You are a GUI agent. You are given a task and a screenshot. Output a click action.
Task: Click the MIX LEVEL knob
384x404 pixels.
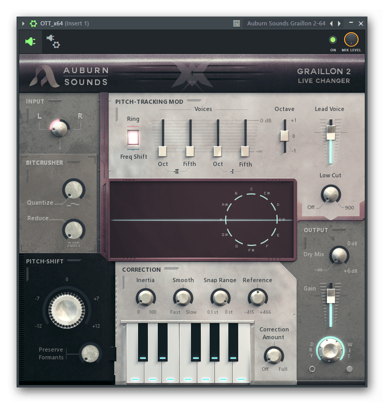[x=351, y=40]
